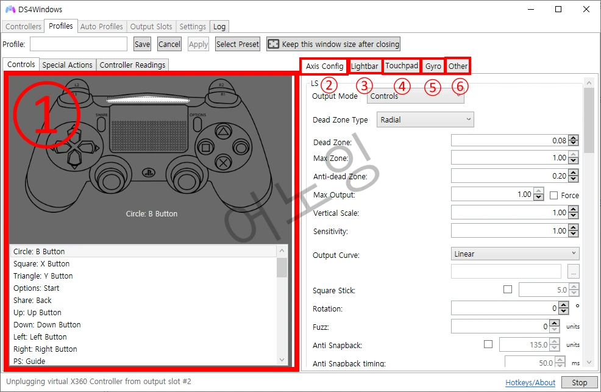Switch to the Auto Profiles tab
601x392 pixels.
coord(102,26)
